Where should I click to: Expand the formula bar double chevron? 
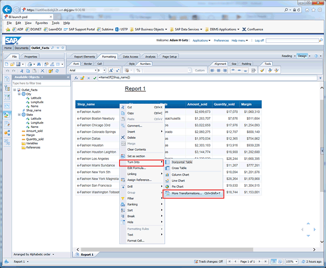click(x=320, y=78)
